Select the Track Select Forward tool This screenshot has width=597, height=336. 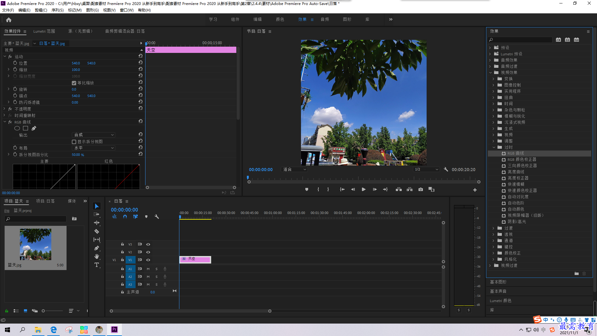97,214
